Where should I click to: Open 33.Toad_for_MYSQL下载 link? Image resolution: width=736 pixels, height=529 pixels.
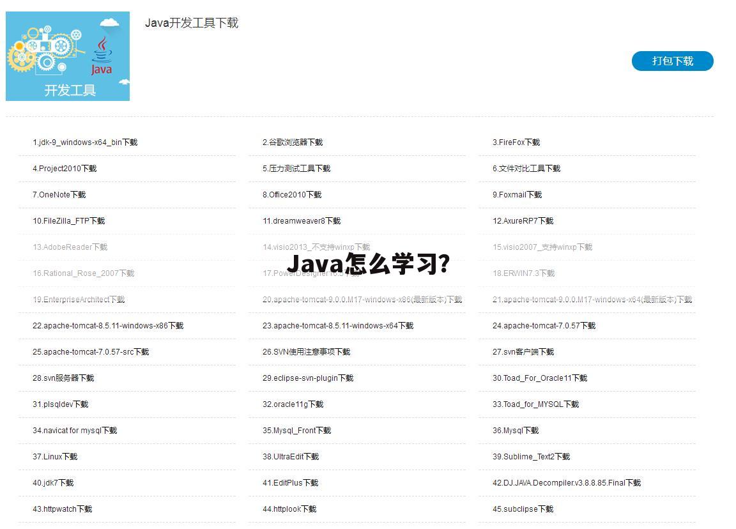pos(535,404)
